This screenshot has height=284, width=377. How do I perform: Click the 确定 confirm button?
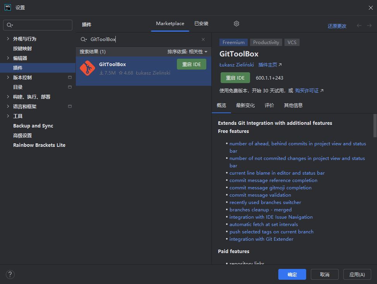[x=292, y=274]
